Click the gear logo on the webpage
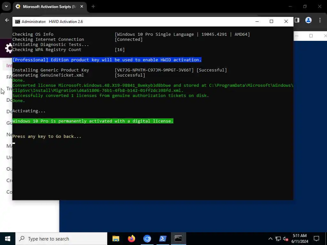 9,48
